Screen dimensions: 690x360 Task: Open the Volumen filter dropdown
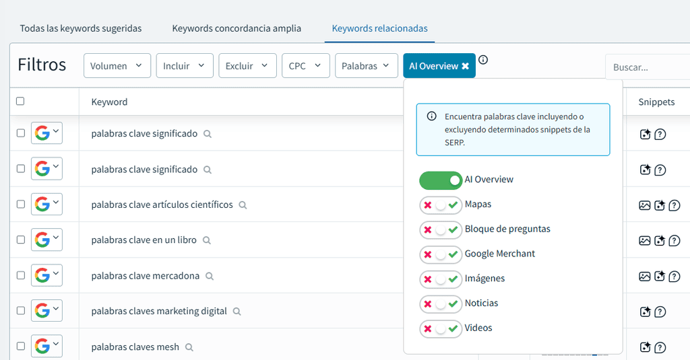(117, 66)
